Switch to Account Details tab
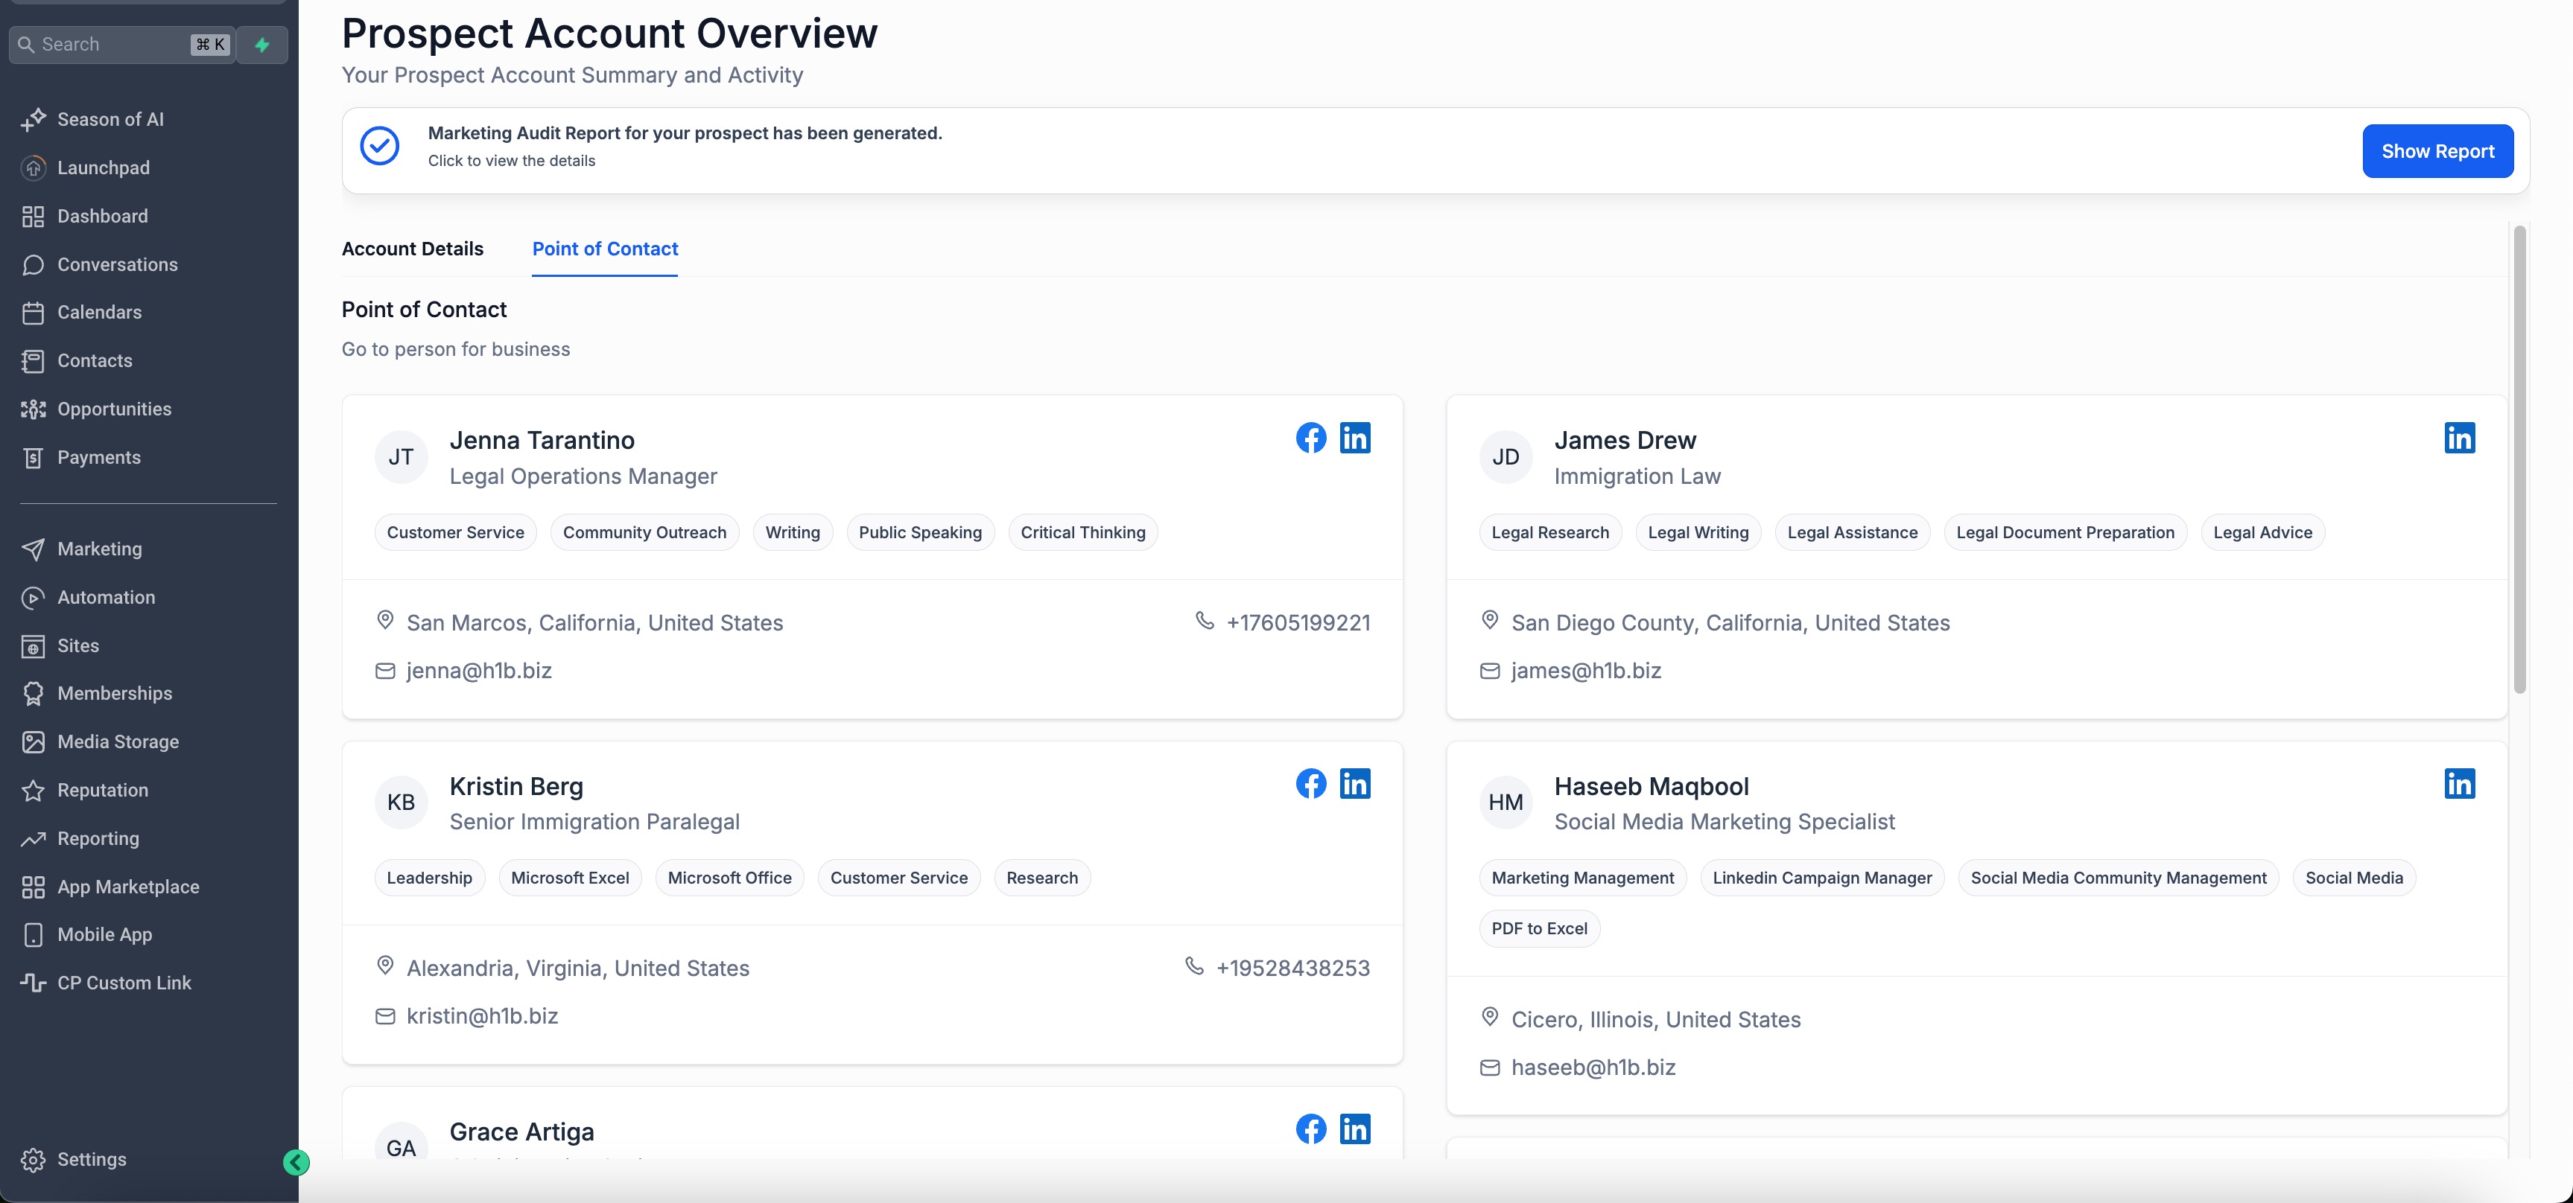The width and height of the screenshot is (2573, 1203). pyautogui.click(x=413, y=249)
